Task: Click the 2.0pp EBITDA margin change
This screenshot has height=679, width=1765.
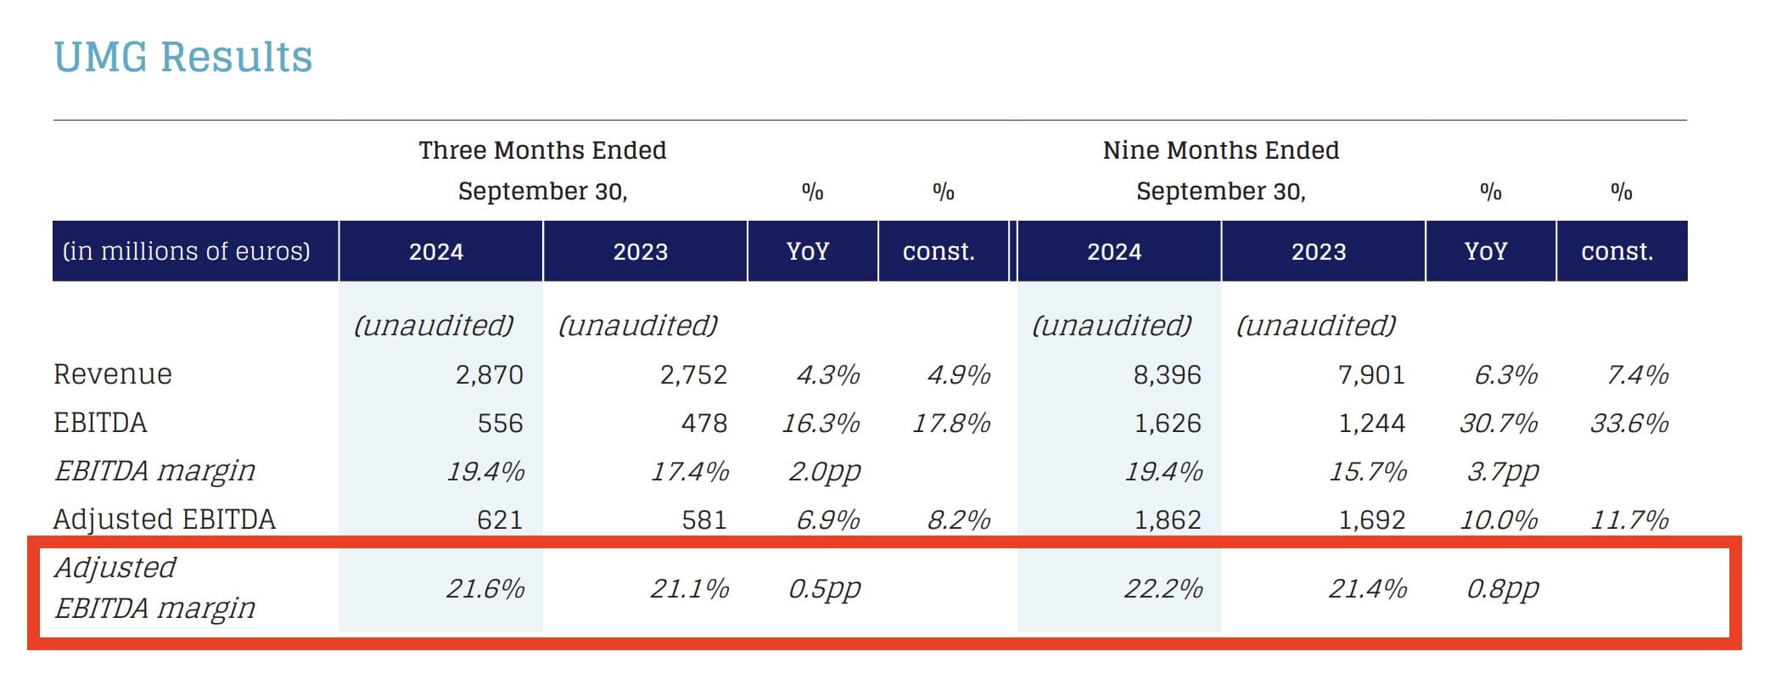Action: pos(824,471)
